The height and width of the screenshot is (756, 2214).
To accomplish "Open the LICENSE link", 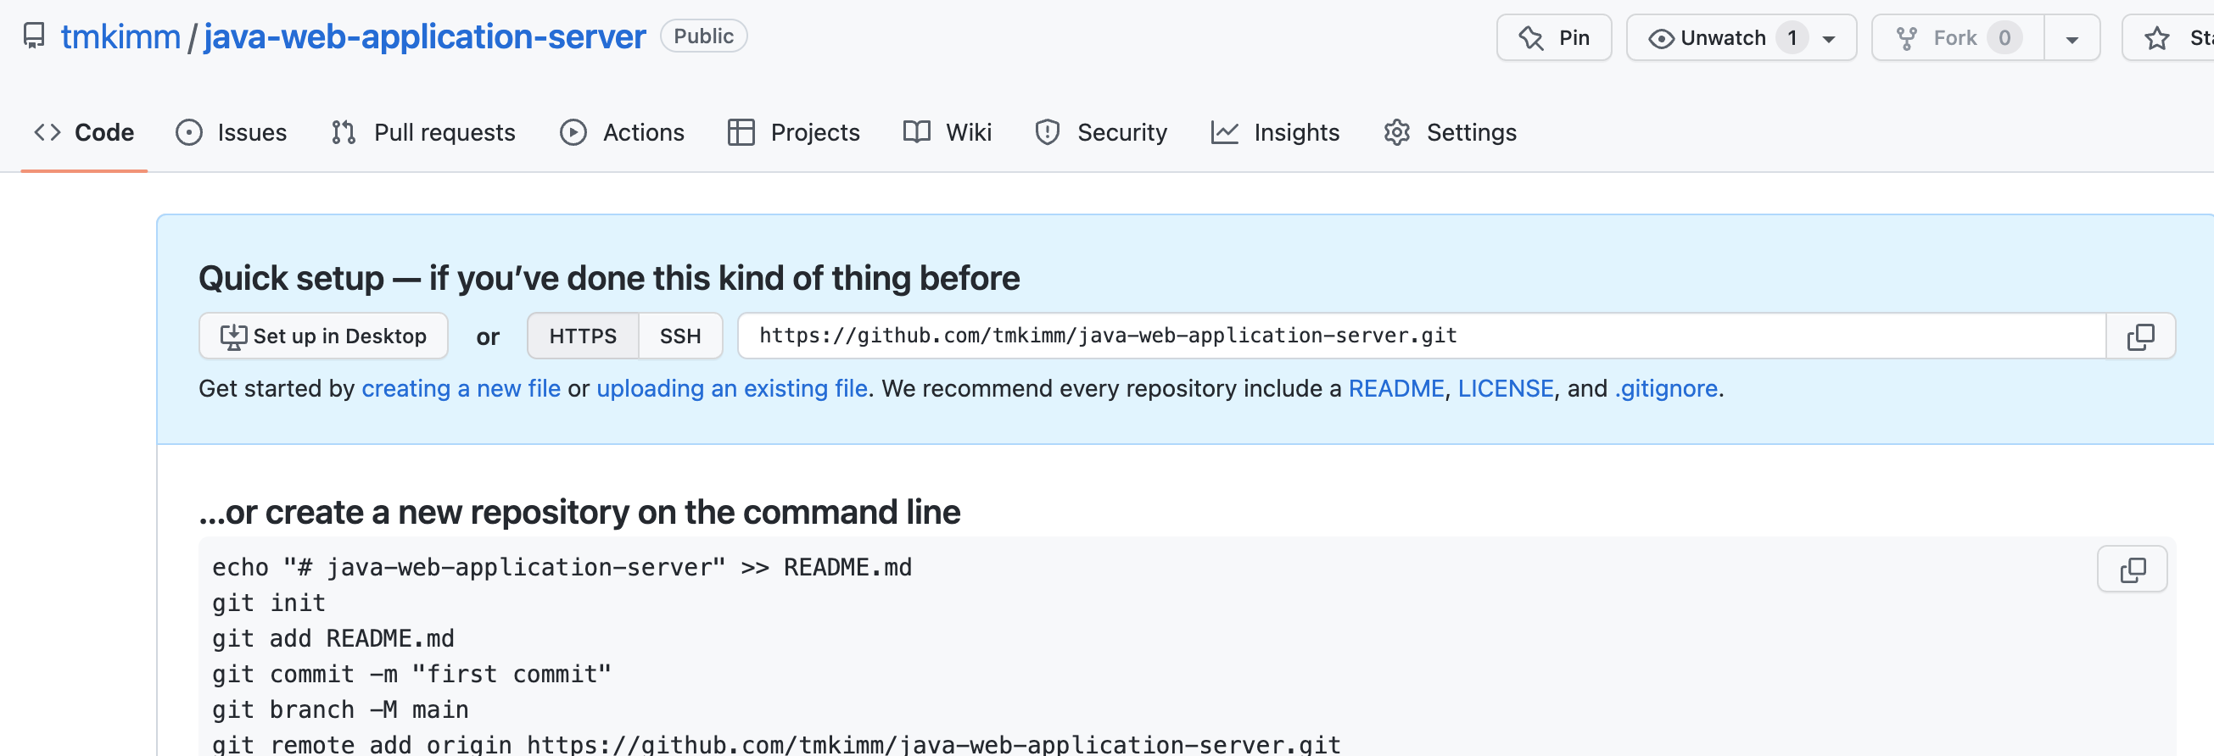I will [x=1506, y=388].
